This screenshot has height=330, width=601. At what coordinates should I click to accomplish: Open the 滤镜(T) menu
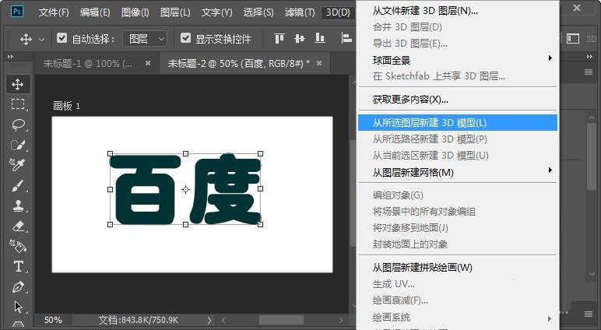point(299,12)
